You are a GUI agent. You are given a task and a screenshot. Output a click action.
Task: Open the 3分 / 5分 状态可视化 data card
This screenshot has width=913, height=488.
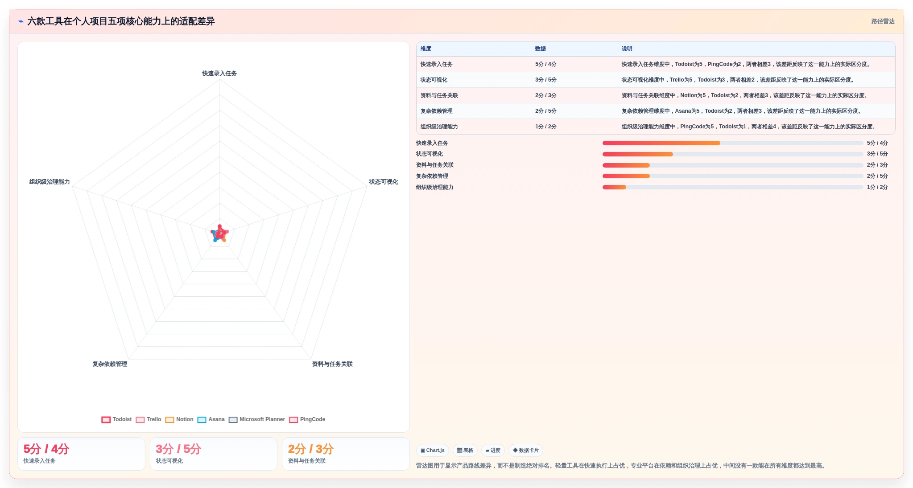[x=213, y=454]
